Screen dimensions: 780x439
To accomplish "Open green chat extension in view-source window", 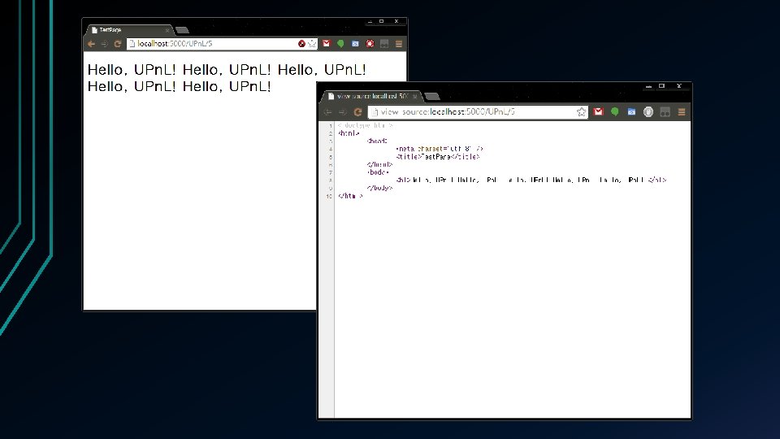I will (615, 112).
